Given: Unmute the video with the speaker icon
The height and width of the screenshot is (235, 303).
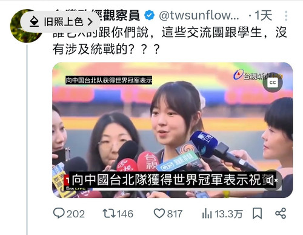Looking at the screenshot, I should 271,180.
